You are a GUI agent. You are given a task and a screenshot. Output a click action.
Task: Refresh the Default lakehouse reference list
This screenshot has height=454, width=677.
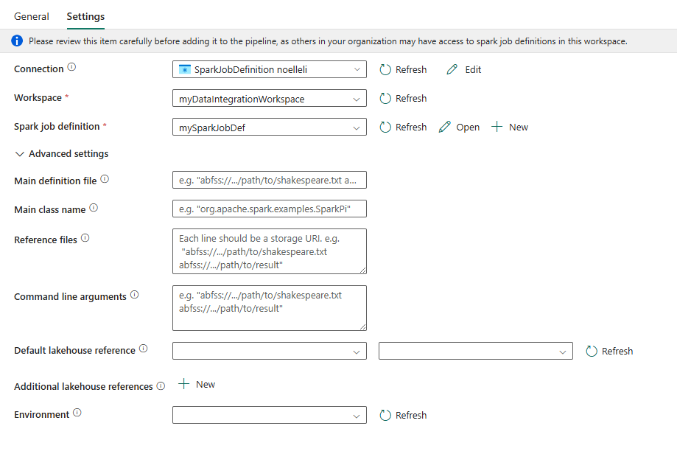(x=609, y=352)
